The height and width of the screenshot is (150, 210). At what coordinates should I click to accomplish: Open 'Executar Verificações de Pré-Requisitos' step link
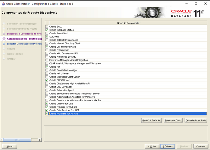[24, 44]
